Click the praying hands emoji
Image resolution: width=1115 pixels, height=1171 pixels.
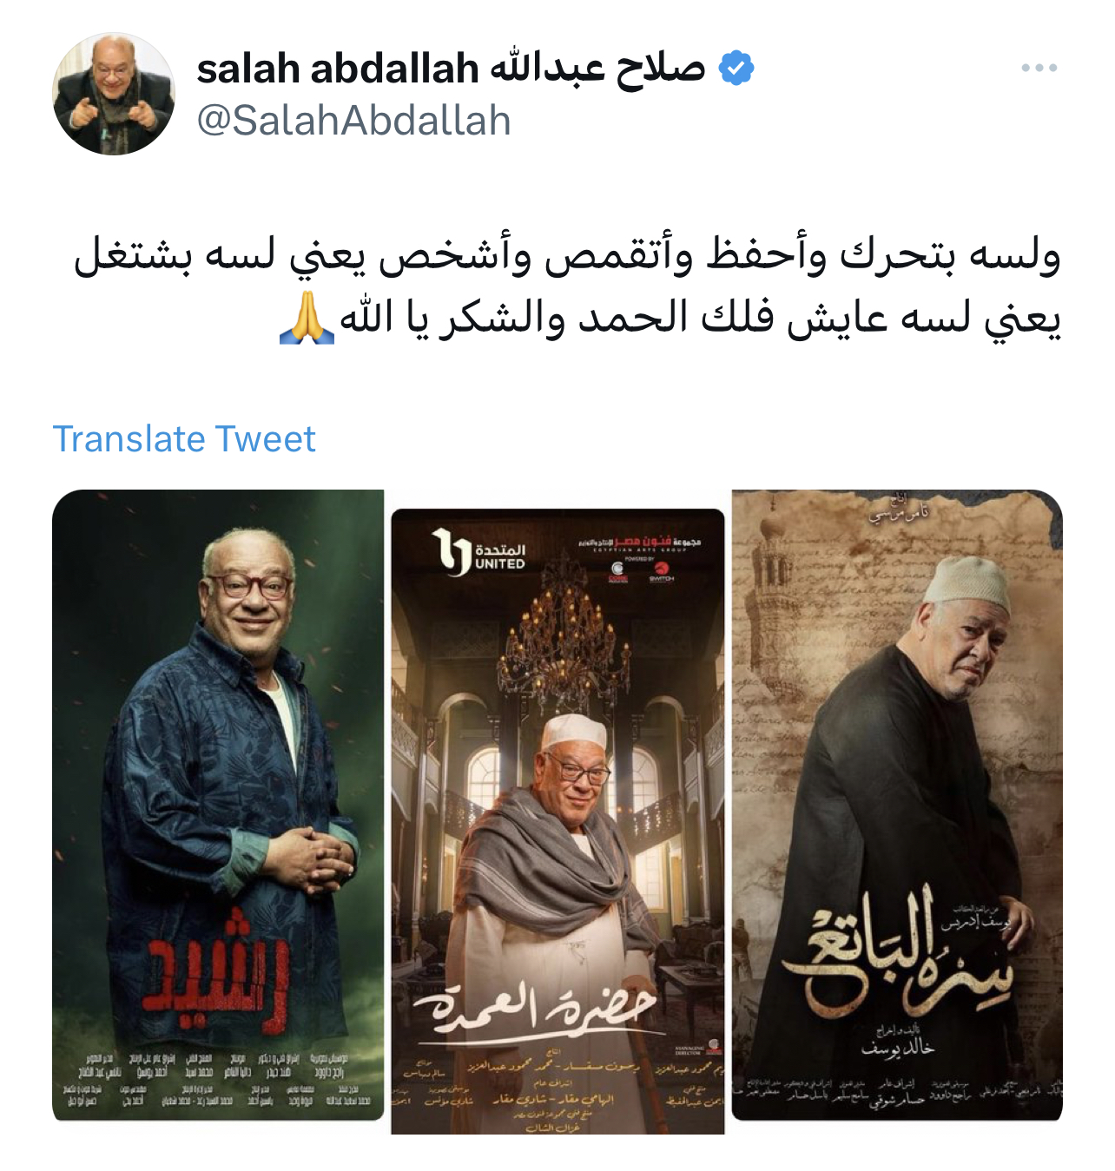pos(307,318)
